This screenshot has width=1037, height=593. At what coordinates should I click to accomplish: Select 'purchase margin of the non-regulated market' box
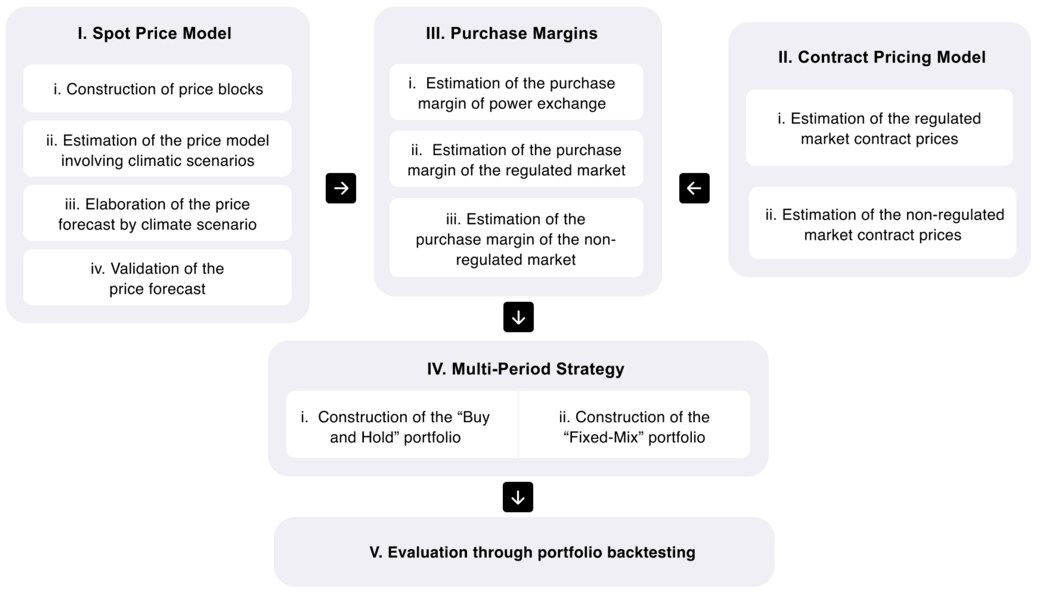point(516,239)
